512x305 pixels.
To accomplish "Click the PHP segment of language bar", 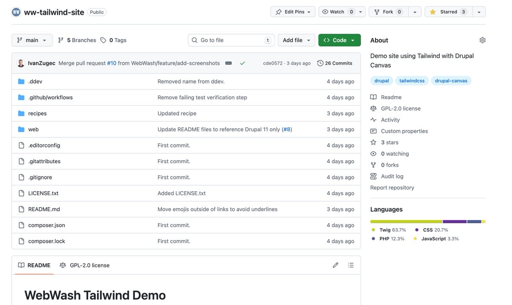I will [x=474, y=222].
